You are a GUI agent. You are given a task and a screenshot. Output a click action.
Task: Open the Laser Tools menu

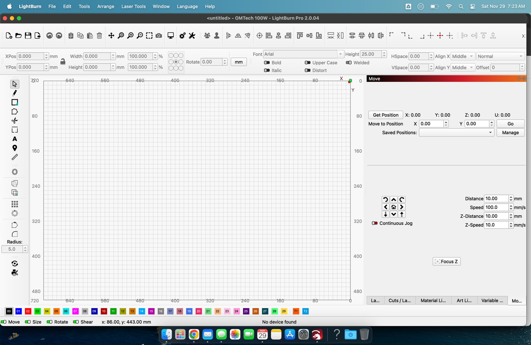point(133,6)
